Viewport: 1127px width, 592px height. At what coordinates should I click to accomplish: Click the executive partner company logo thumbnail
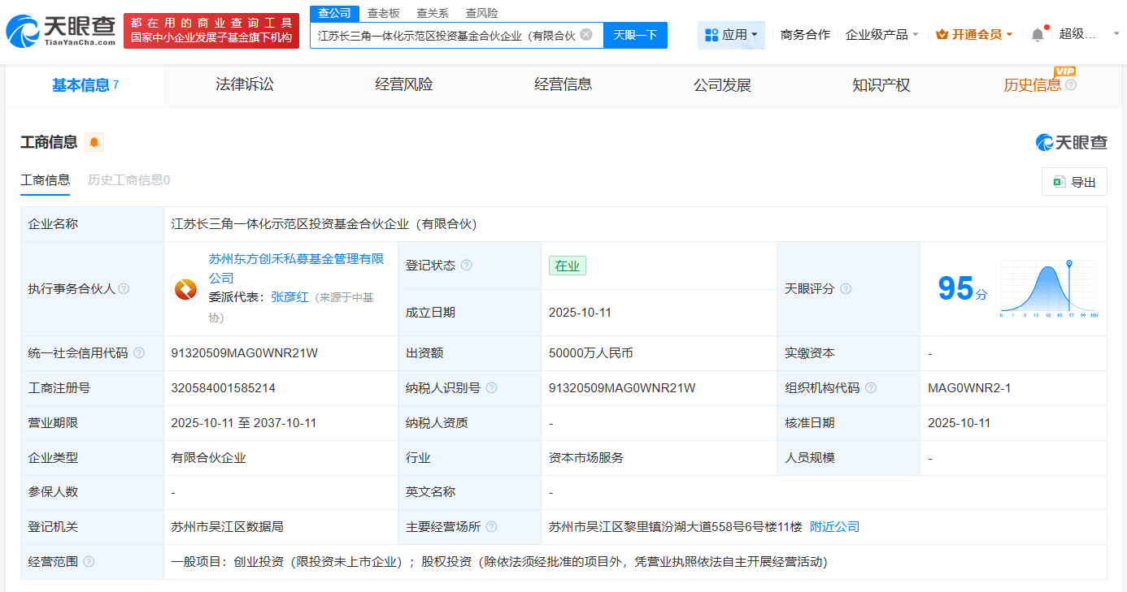186,288
